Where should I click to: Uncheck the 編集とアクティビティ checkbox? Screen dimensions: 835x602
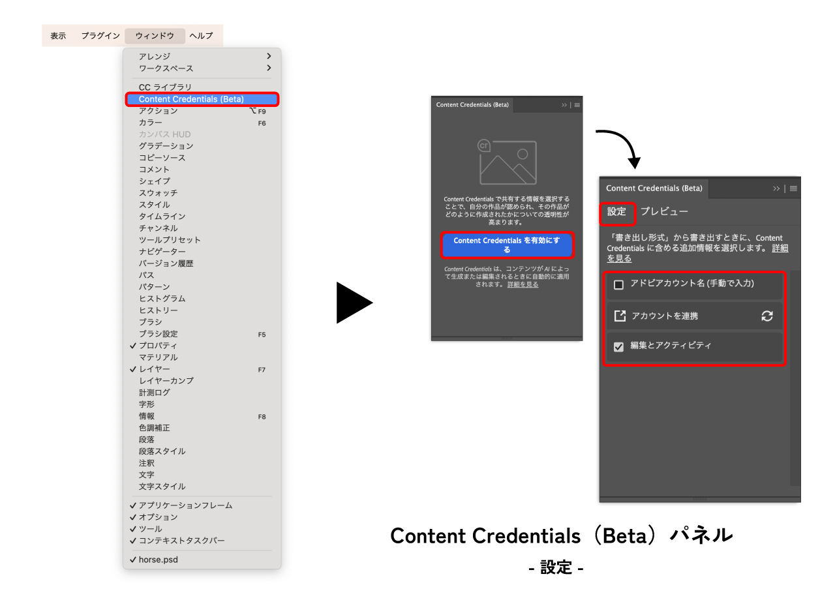coord(619,347)
